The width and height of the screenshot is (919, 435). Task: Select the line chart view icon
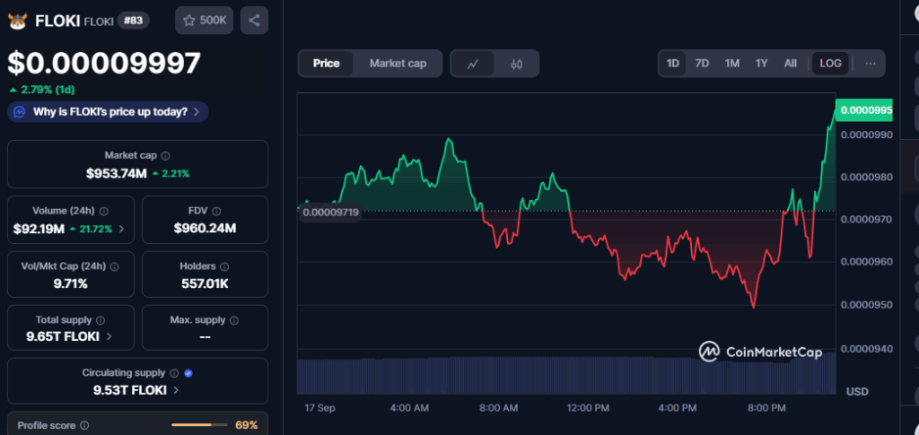[473, 64]
